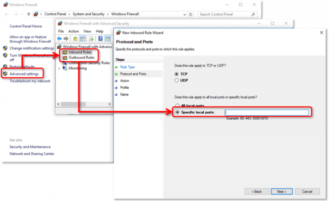Expand the Monitoring tree node
The width and height of the screenshot is (332, 201).
pos(59,68)
